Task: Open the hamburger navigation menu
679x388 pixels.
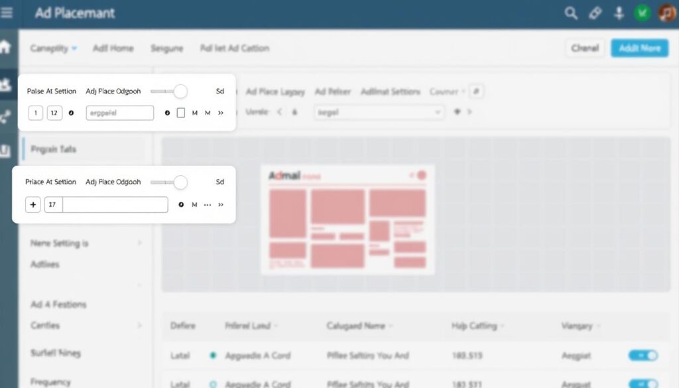Action: click(7, 11)
